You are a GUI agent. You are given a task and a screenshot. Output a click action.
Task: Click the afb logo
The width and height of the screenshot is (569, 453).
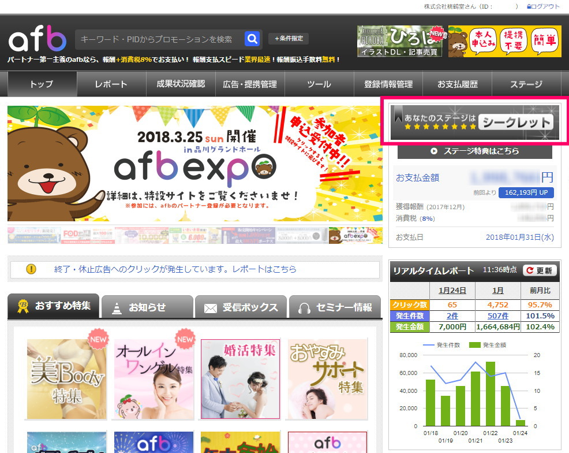click(x=38, y=39)
